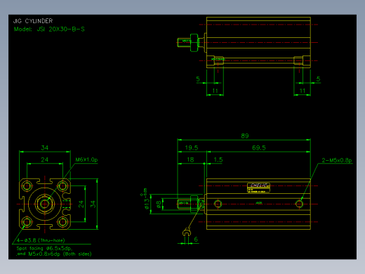Select the Model JSI 20X30-B-S label
The height and width of the screenshot is (274, 365).
tap(49, 30)
